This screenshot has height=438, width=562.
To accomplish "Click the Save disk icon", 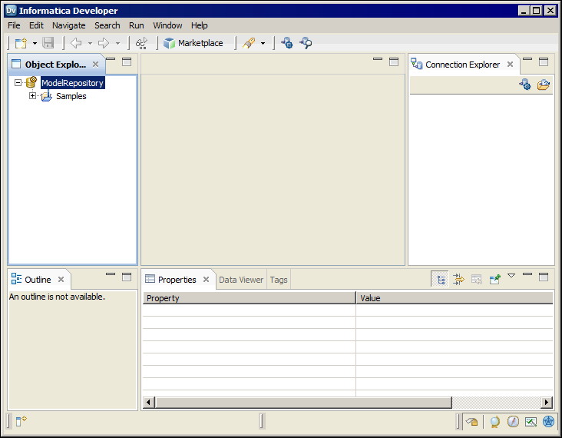I will coord(48,43).
